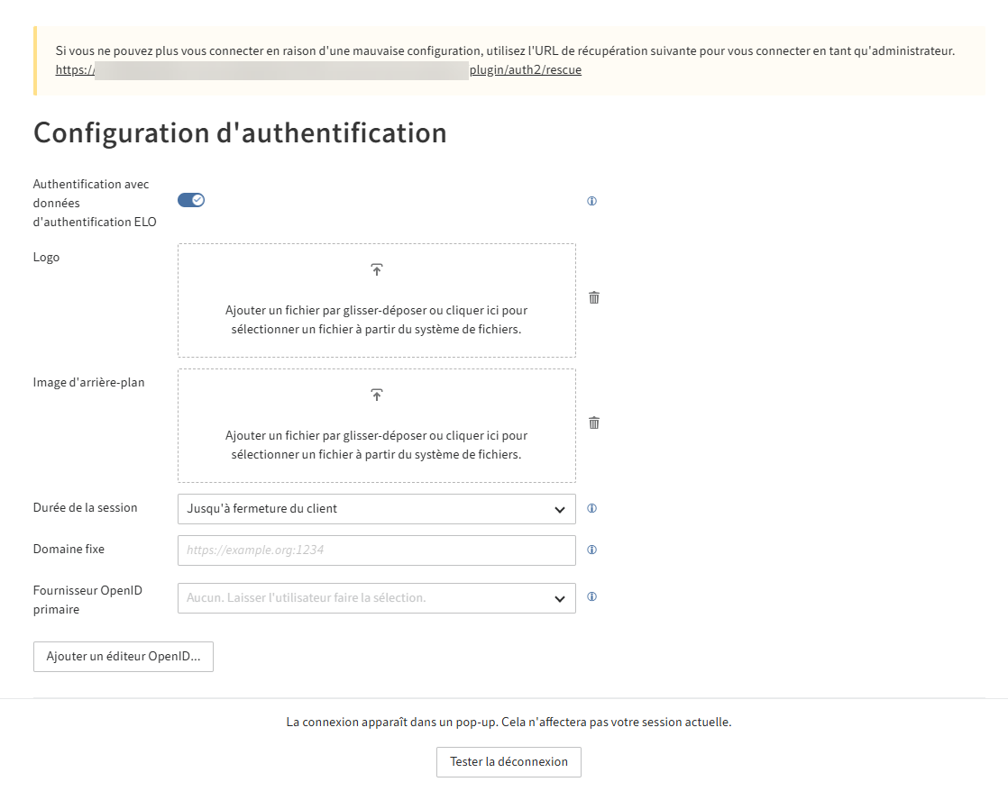Click the info icon beside Durée de la session
Viewport: 1008px width, 791px height.
point(591,508)
